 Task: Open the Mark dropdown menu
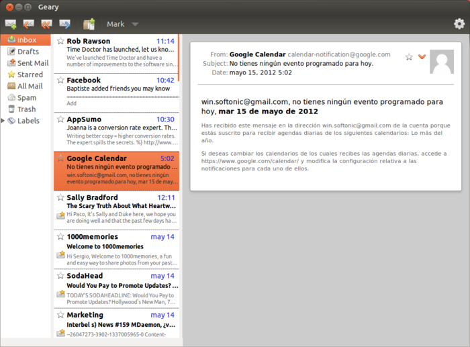(x=122, y=24)
